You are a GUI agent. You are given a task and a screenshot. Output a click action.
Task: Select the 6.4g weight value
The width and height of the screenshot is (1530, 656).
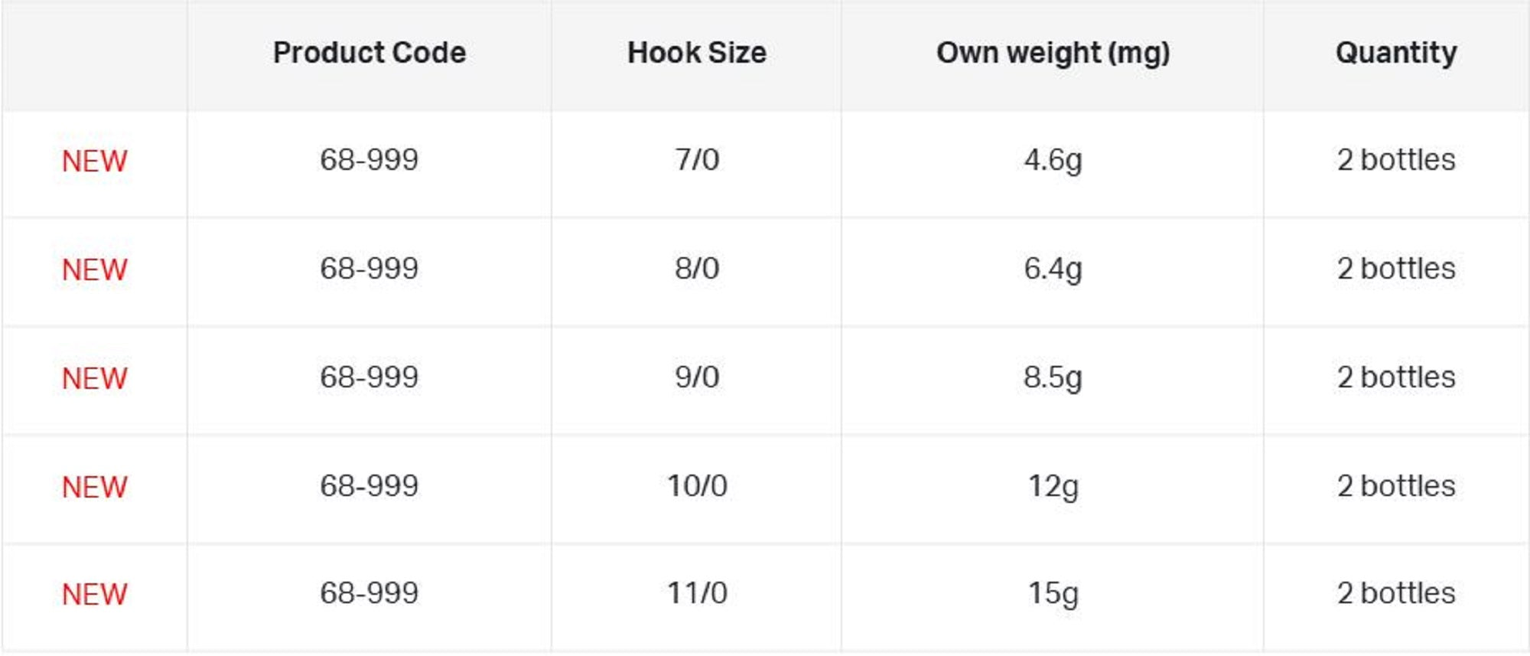pos(1053,269)
